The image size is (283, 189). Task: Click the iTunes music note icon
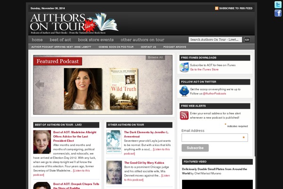184,67
